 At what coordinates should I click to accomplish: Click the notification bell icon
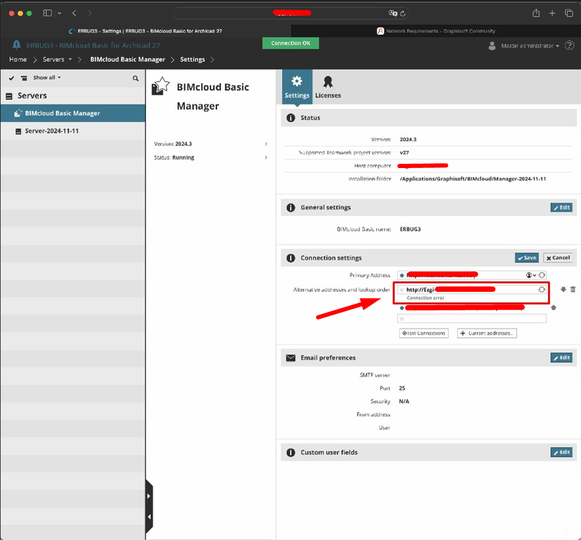point(16,45)
